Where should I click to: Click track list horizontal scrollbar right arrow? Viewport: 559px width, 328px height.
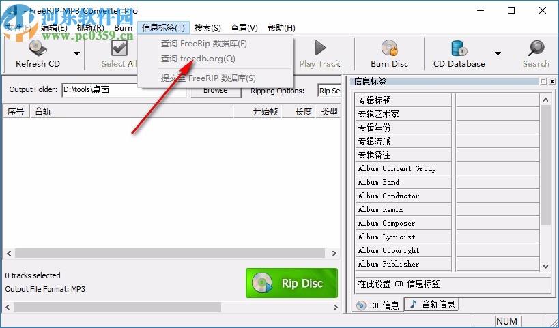pyautogui.click(x=334, y=253)
